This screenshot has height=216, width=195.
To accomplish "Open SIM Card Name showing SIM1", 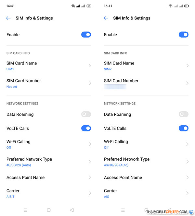I will point(49,66).
